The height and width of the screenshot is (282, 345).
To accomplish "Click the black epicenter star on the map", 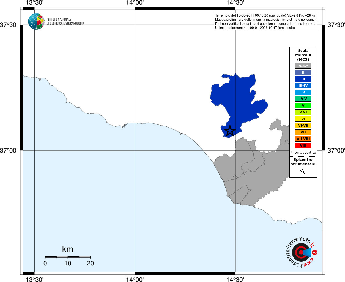I will (230, 131).
